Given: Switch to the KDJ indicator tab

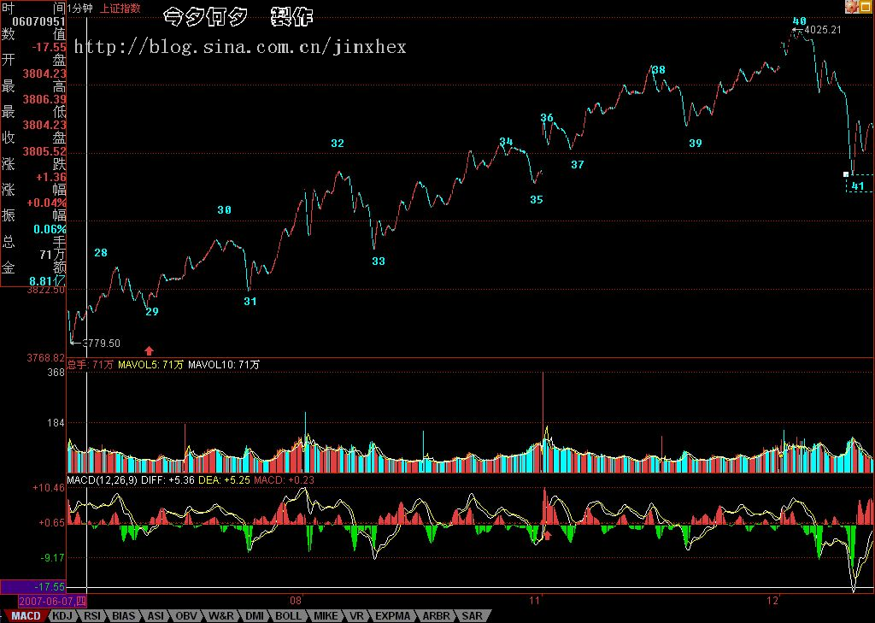Looking at the screenshot, I should coord(62,615).
